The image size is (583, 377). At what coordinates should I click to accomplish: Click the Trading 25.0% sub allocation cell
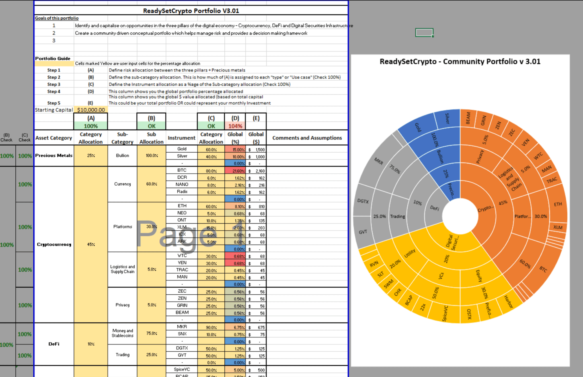pyautogui.click(x=151, y=355)
